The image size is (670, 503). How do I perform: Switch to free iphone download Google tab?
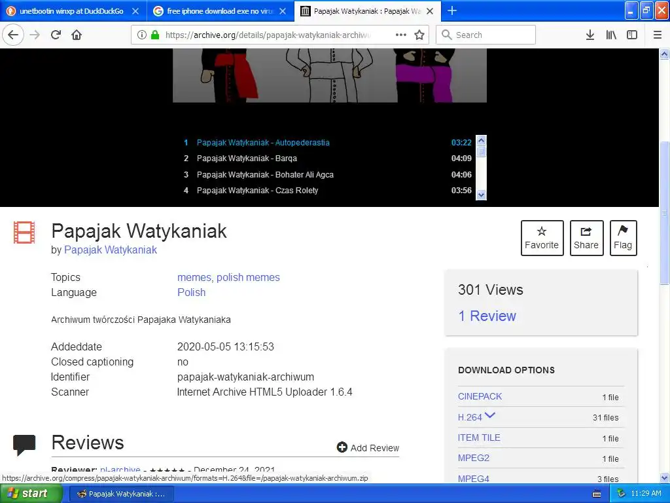[x=221, y=11]
